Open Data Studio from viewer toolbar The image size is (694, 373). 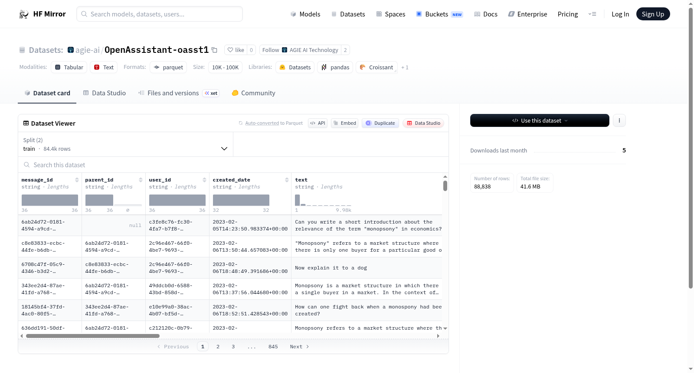click(x=423, y=123)
